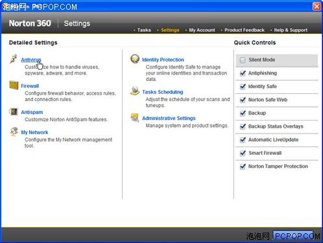
Task: Click 'Manage system and product settings.' text
Action: [x=187, y=126]
